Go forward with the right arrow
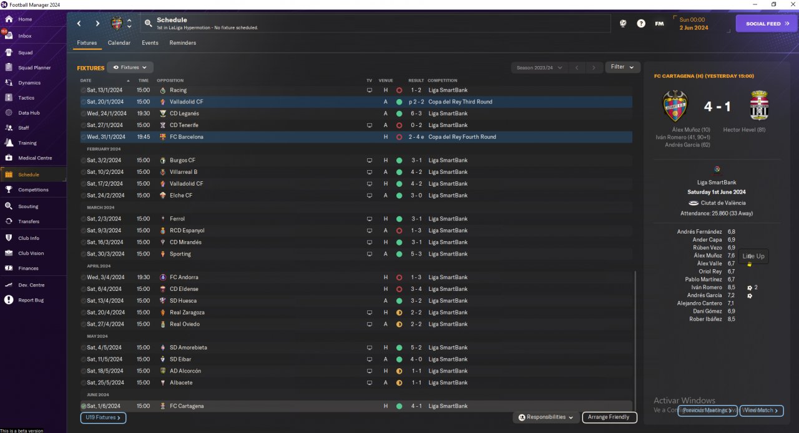Viewport: 799px width, 433px height. (97, 24)
